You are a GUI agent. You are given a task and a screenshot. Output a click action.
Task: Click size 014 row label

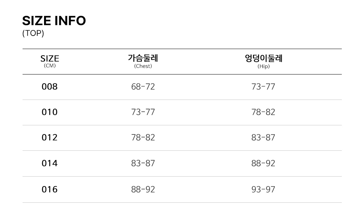pyautogui.click(x=50, y=163)
